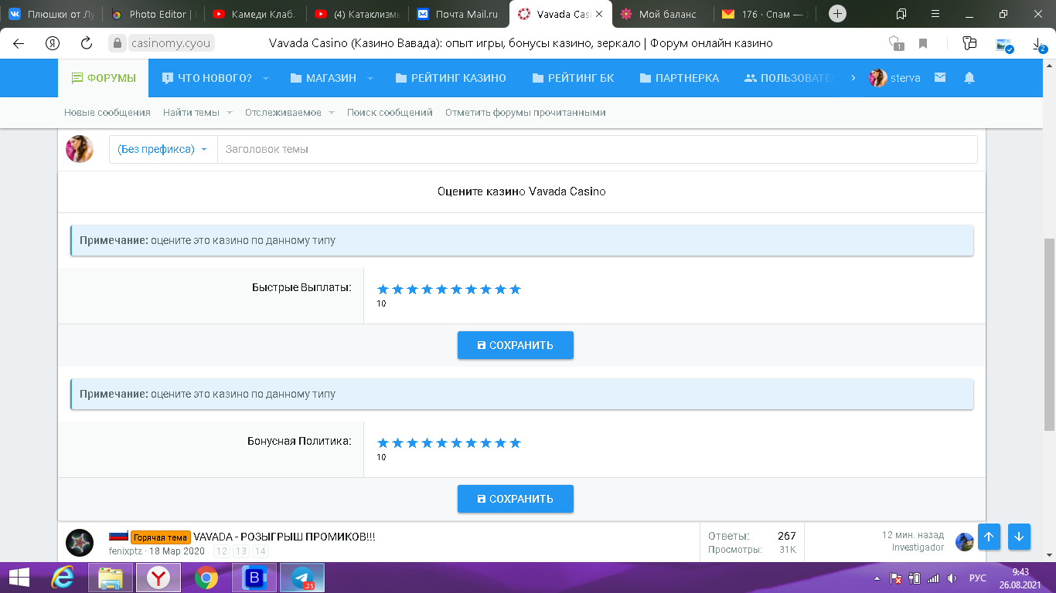
Task: Go to page 14 of the thread
Action: point(261,551)
